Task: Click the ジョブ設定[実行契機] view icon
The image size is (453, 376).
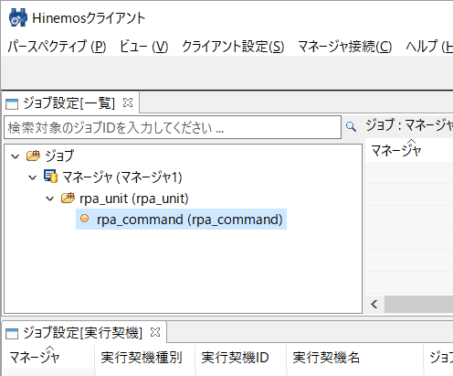Action: click(x=12, y=333)
